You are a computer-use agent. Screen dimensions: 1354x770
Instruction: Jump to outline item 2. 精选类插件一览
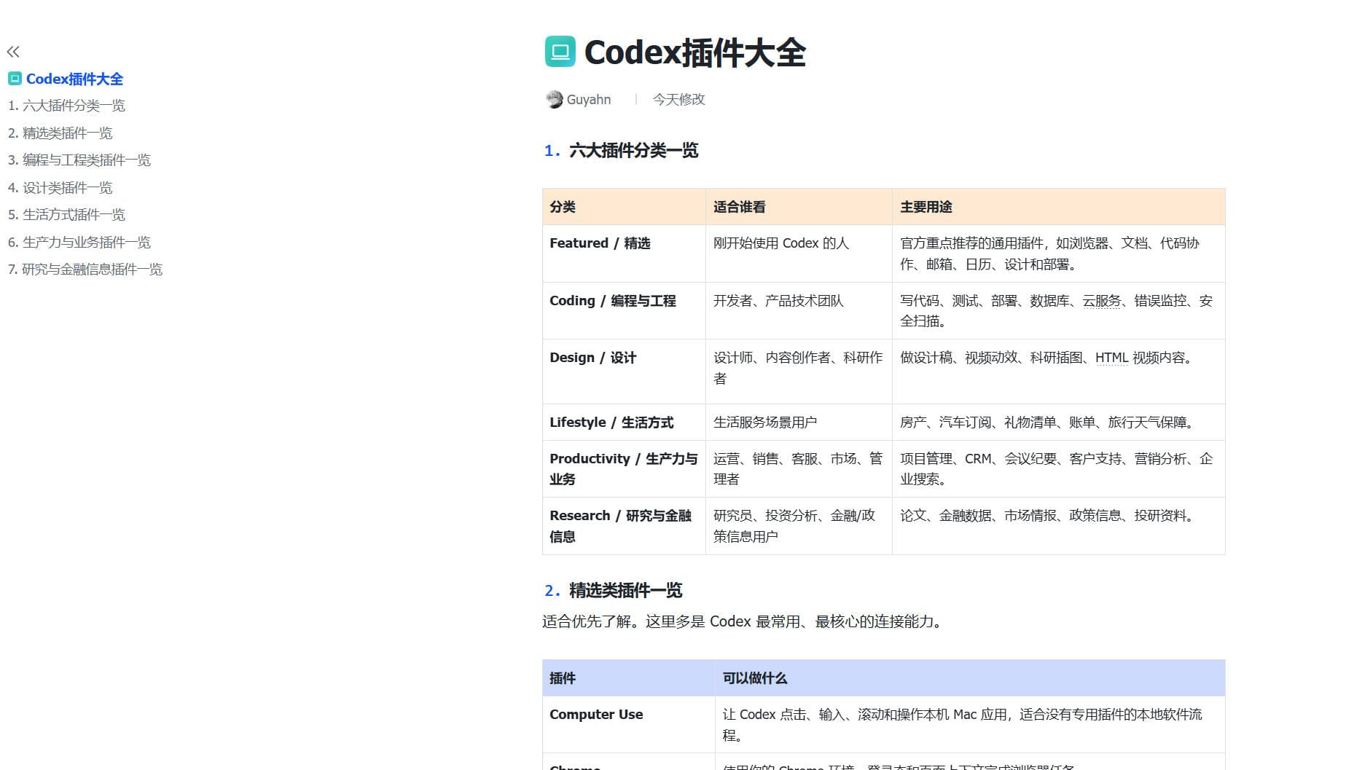60,133
